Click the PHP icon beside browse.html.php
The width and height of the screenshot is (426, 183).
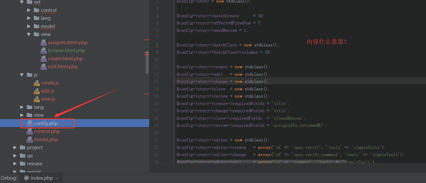[43, 51]
